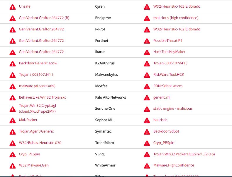The width and height of the screenshot is (232, 177).
Task: Click the SentinelOne vendor name
Action: [x=105, y=109]
